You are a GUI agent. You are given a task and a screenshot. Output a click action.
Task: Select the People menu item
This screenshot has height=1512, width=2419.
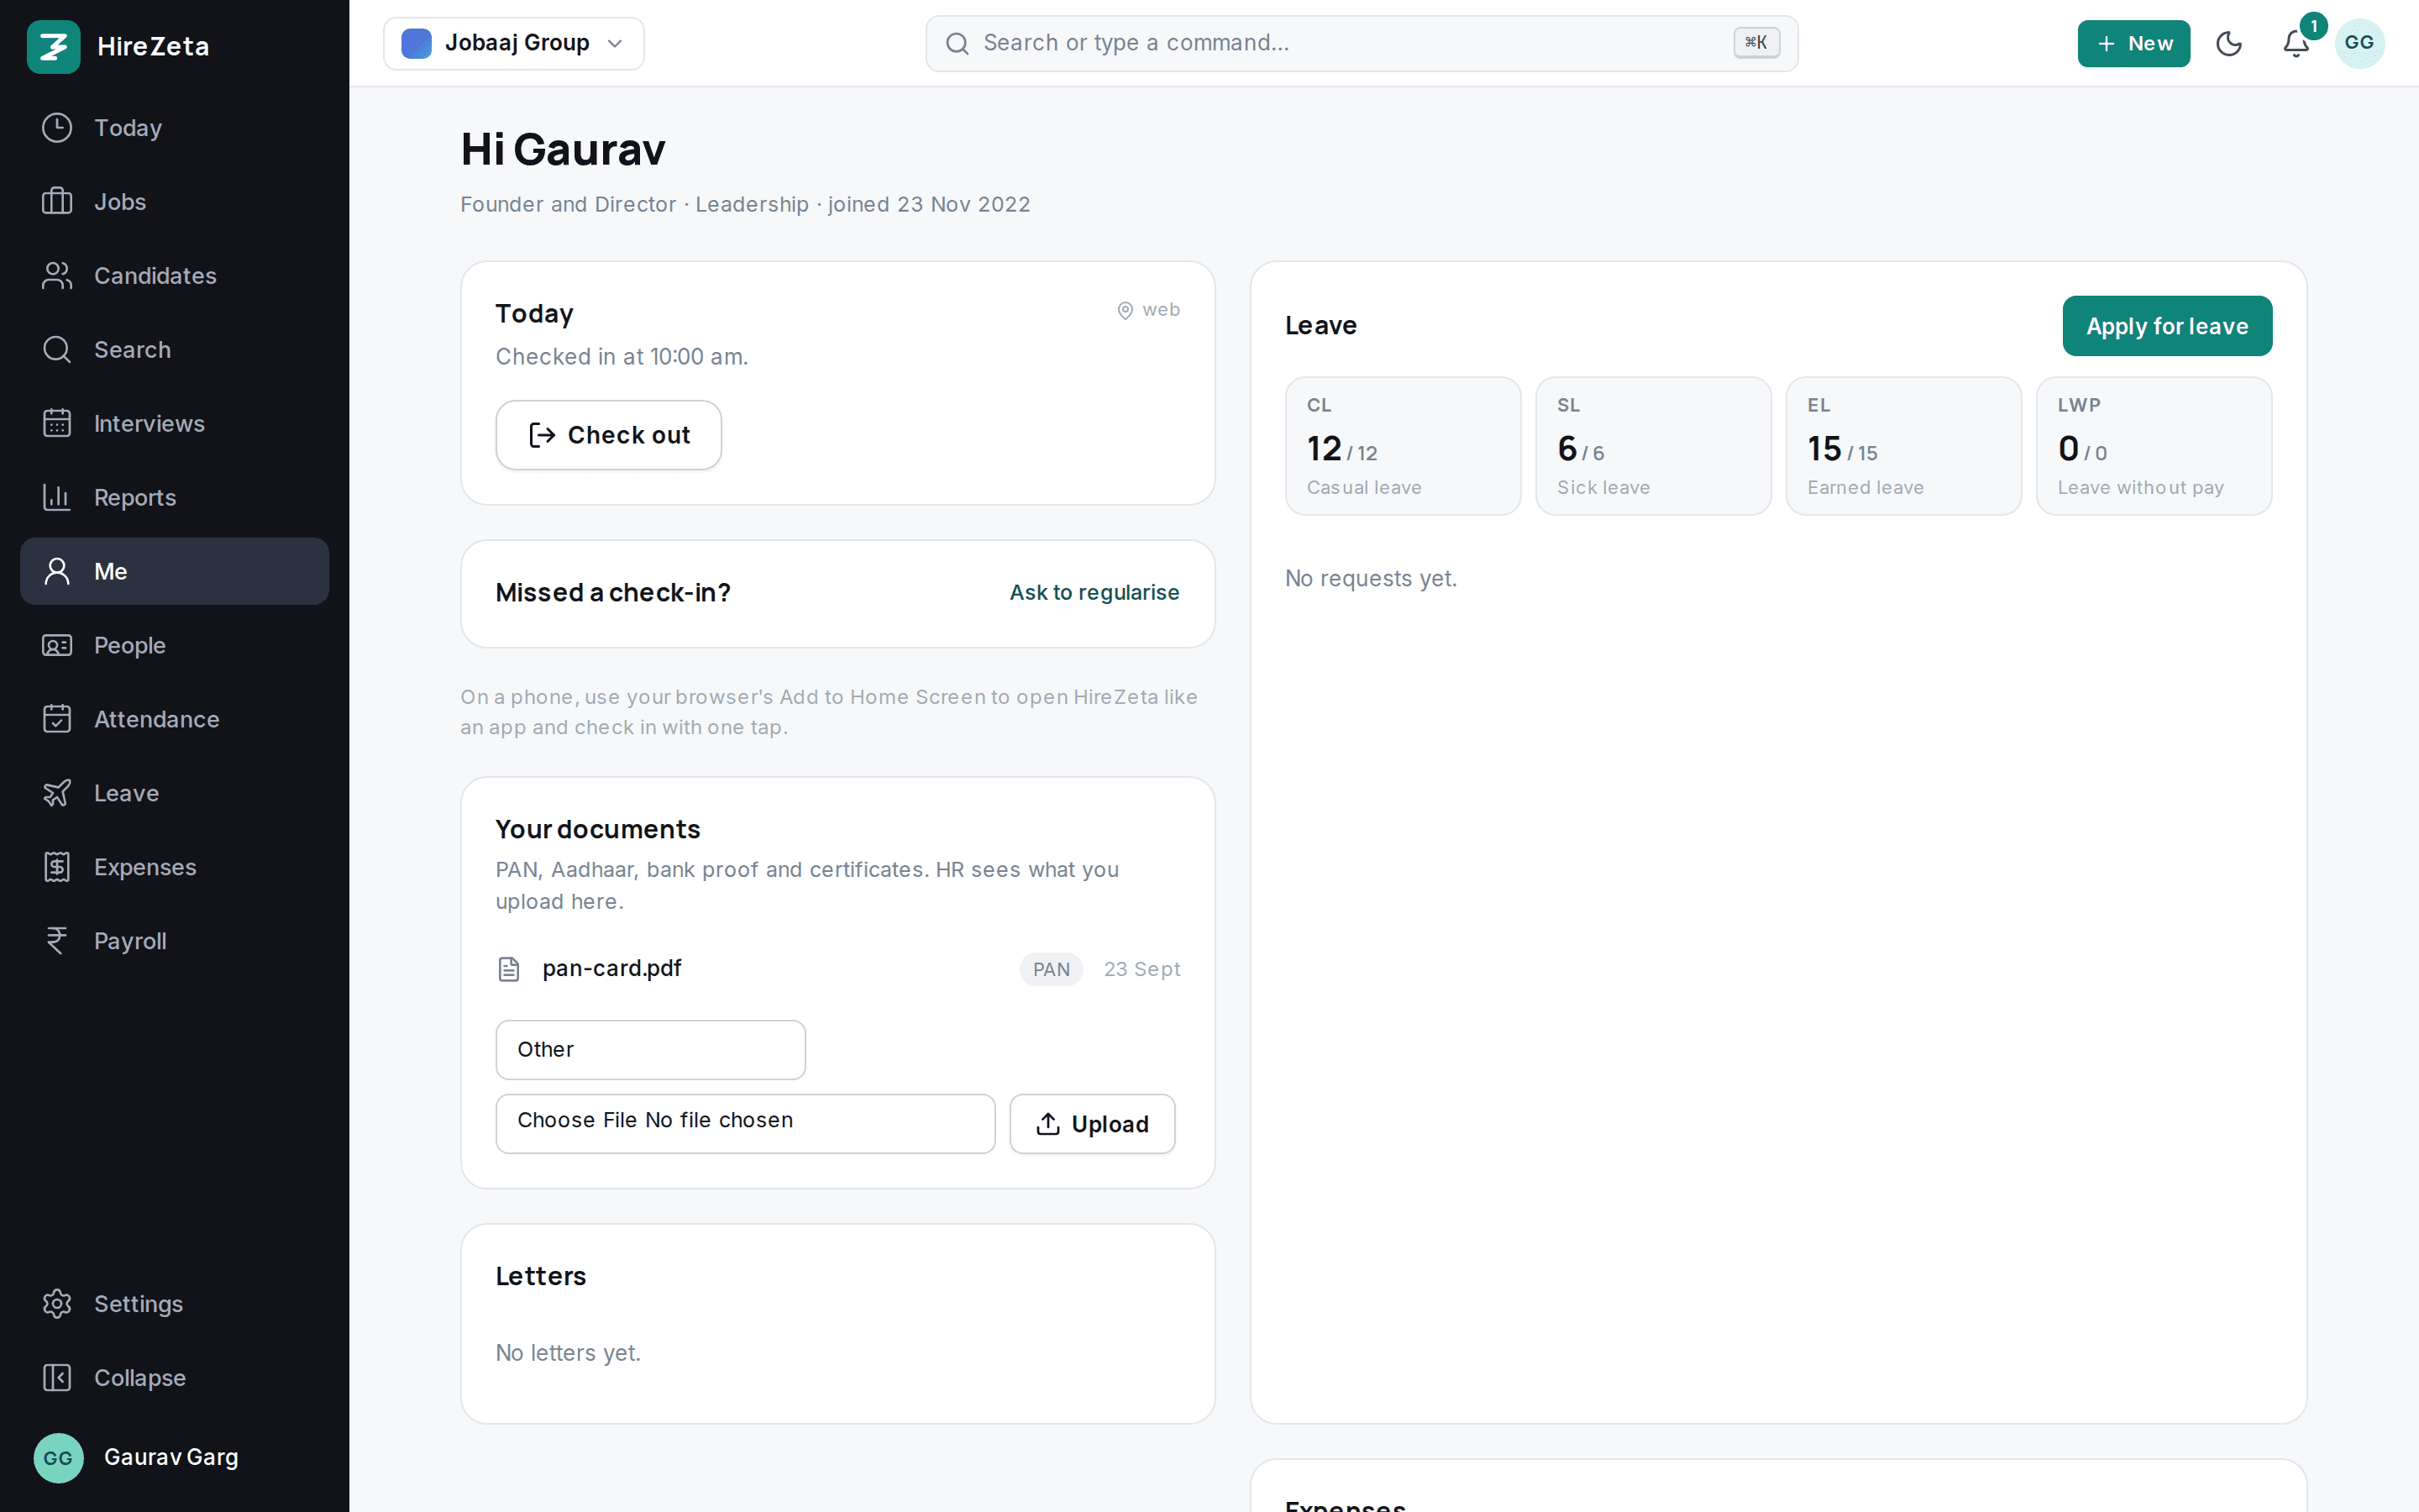pyautogui.click(x=174, y=645)
